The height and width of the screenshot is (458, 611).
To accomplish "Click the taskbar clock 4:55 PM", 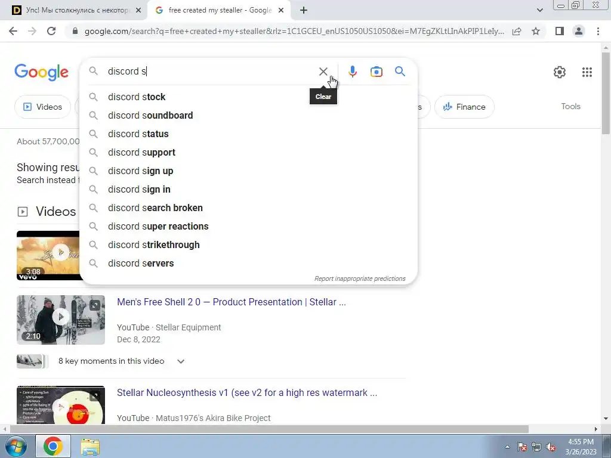I will (581, 447).
